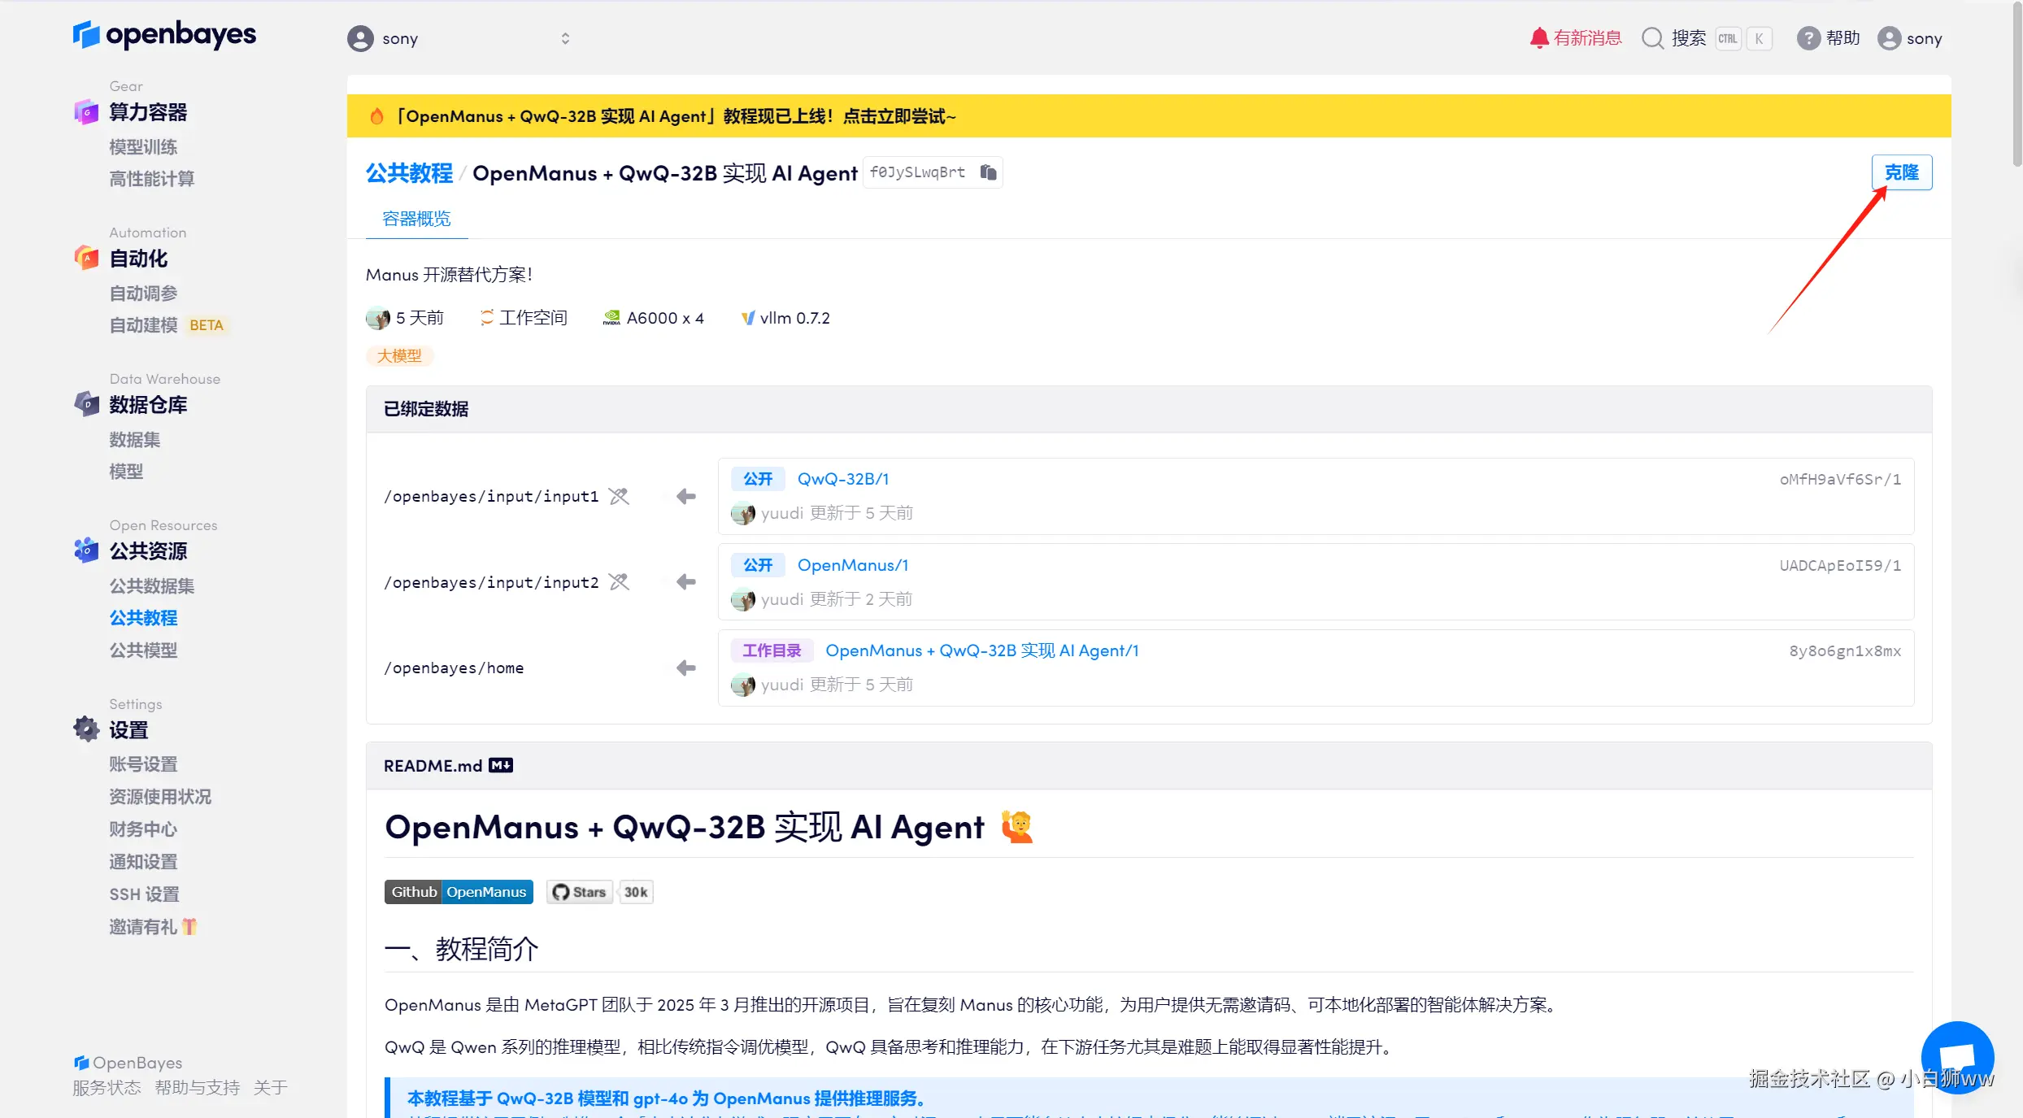Open the QwQ-32B/1 dataset link
The width and height of the screenshot is (2023, 1118).
842,479
